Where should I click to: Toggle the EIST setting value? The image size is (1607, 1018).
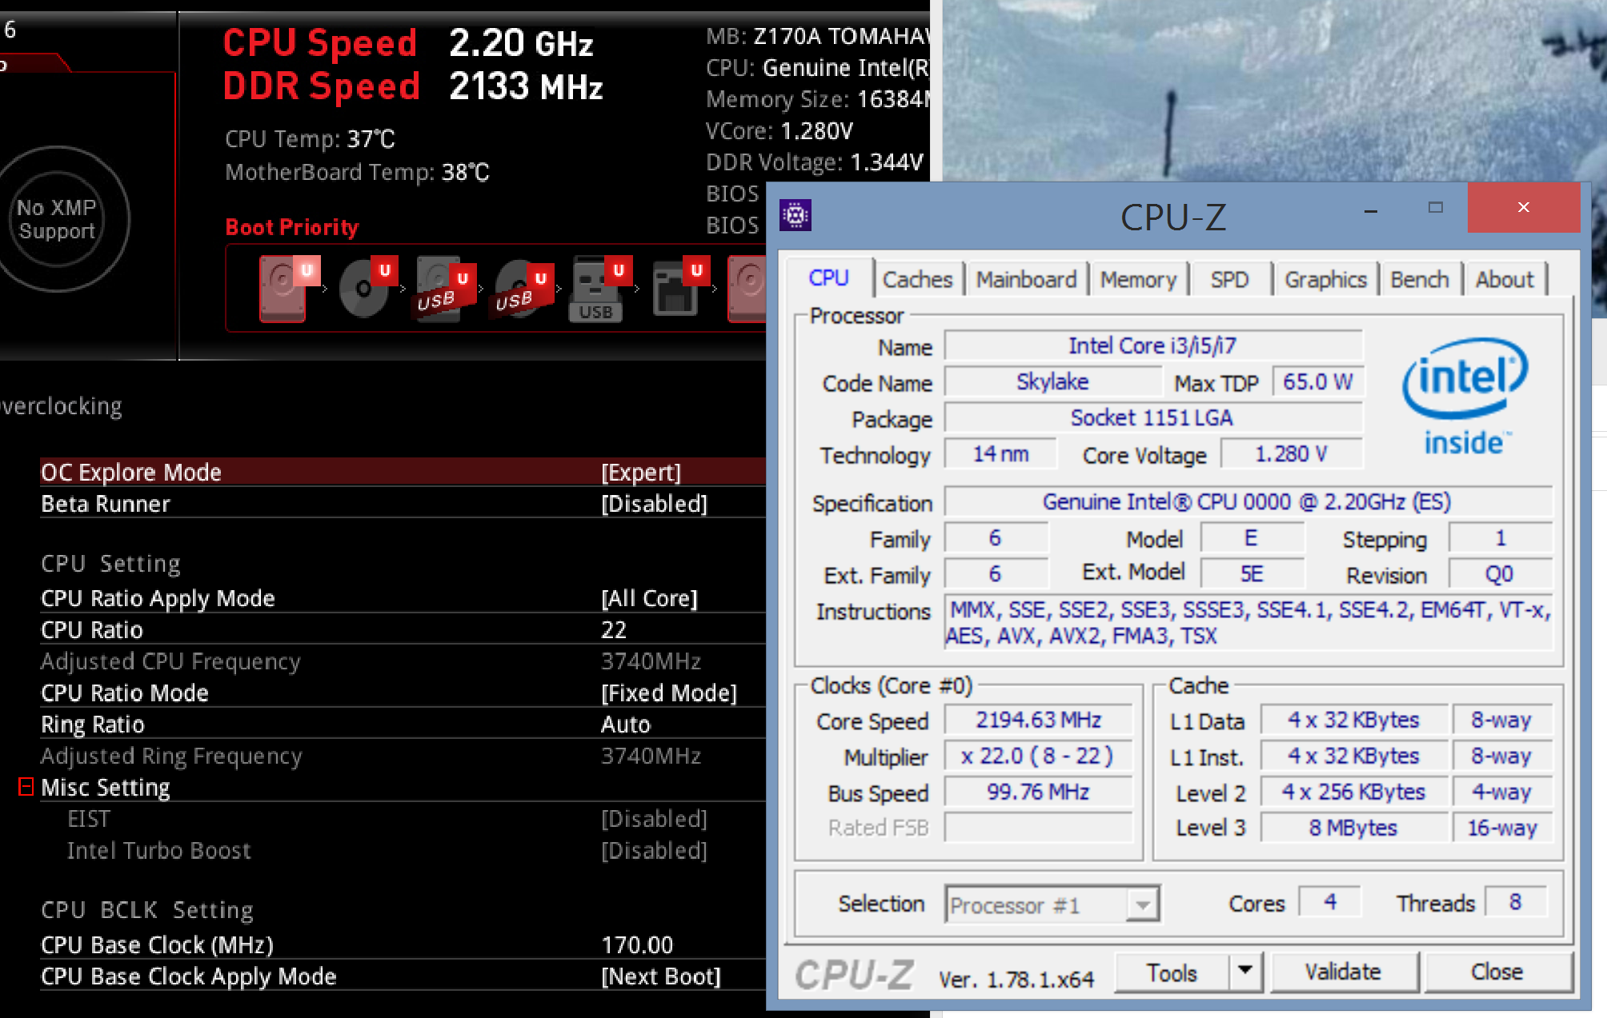[x=654, y=819]
